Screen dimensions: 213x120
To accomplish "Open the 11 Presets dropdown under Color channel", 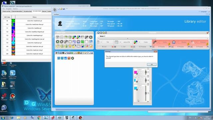I will (150, 47).
